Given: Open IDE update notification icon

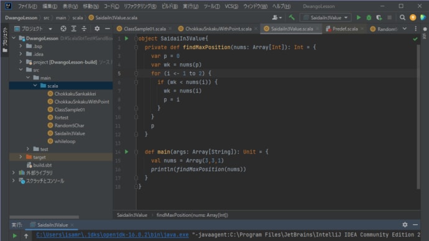Looking at the screenshot, I should tap(413, 17).
